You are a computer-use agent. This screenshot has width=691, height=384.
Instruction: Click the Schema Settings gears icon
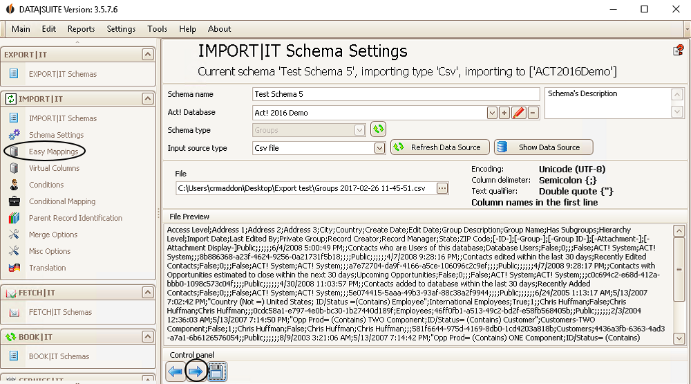14,134
